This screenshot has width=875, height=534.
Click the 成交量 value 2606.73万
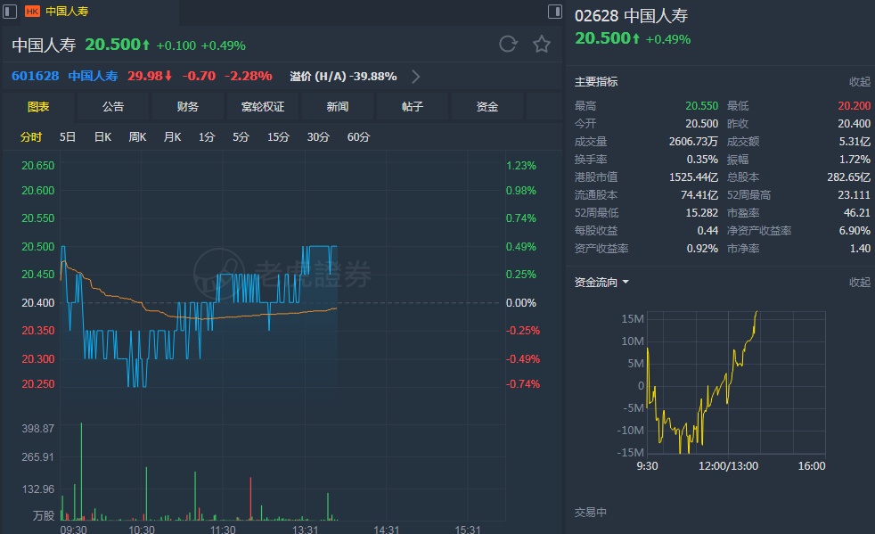[693, 142]
